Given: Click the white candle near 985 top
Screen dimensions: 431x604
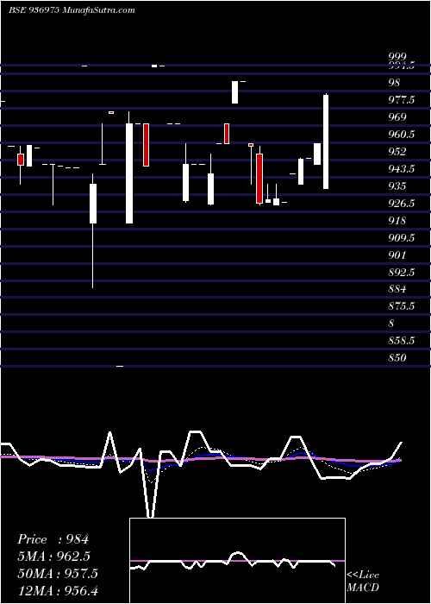Looking at the screenshot, I should click(x=234, y=92).
